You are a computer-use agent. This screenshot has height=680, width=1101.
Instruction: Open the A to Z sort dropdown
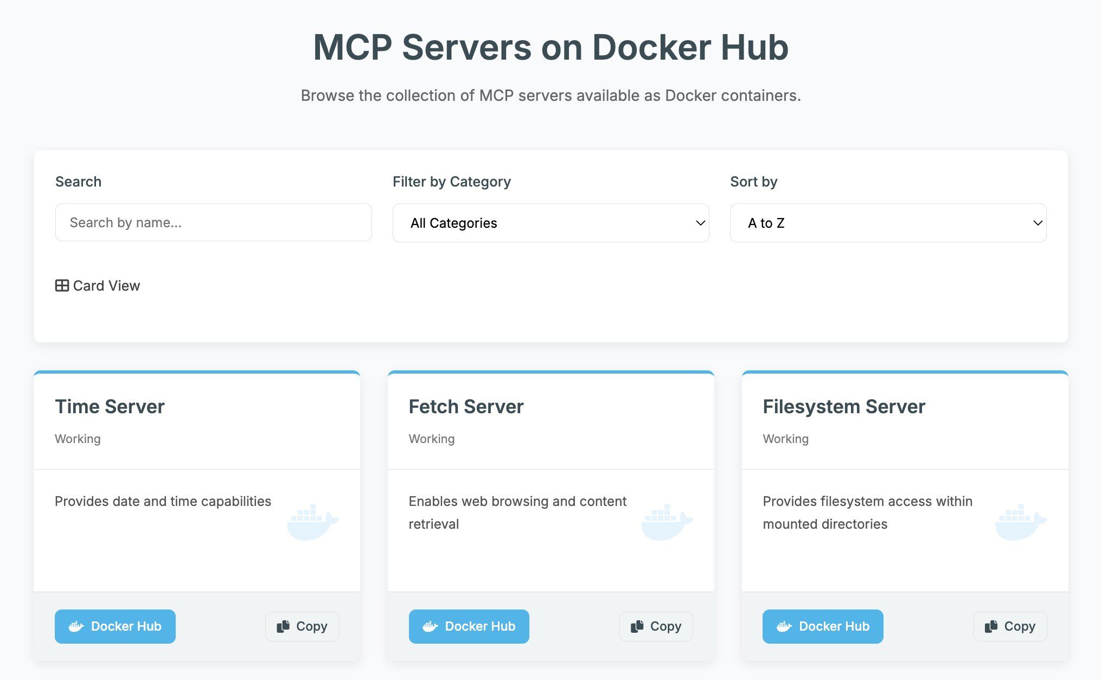point(888,223)
